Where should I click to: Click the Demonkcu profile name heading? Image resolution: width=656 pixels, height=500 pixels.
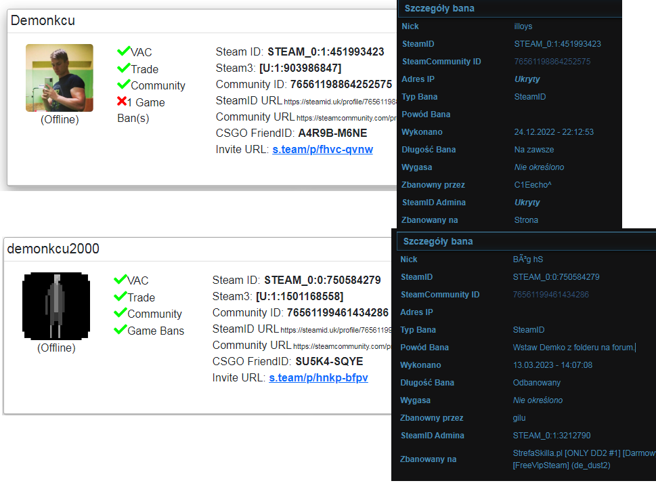click(x=43, y=20)
